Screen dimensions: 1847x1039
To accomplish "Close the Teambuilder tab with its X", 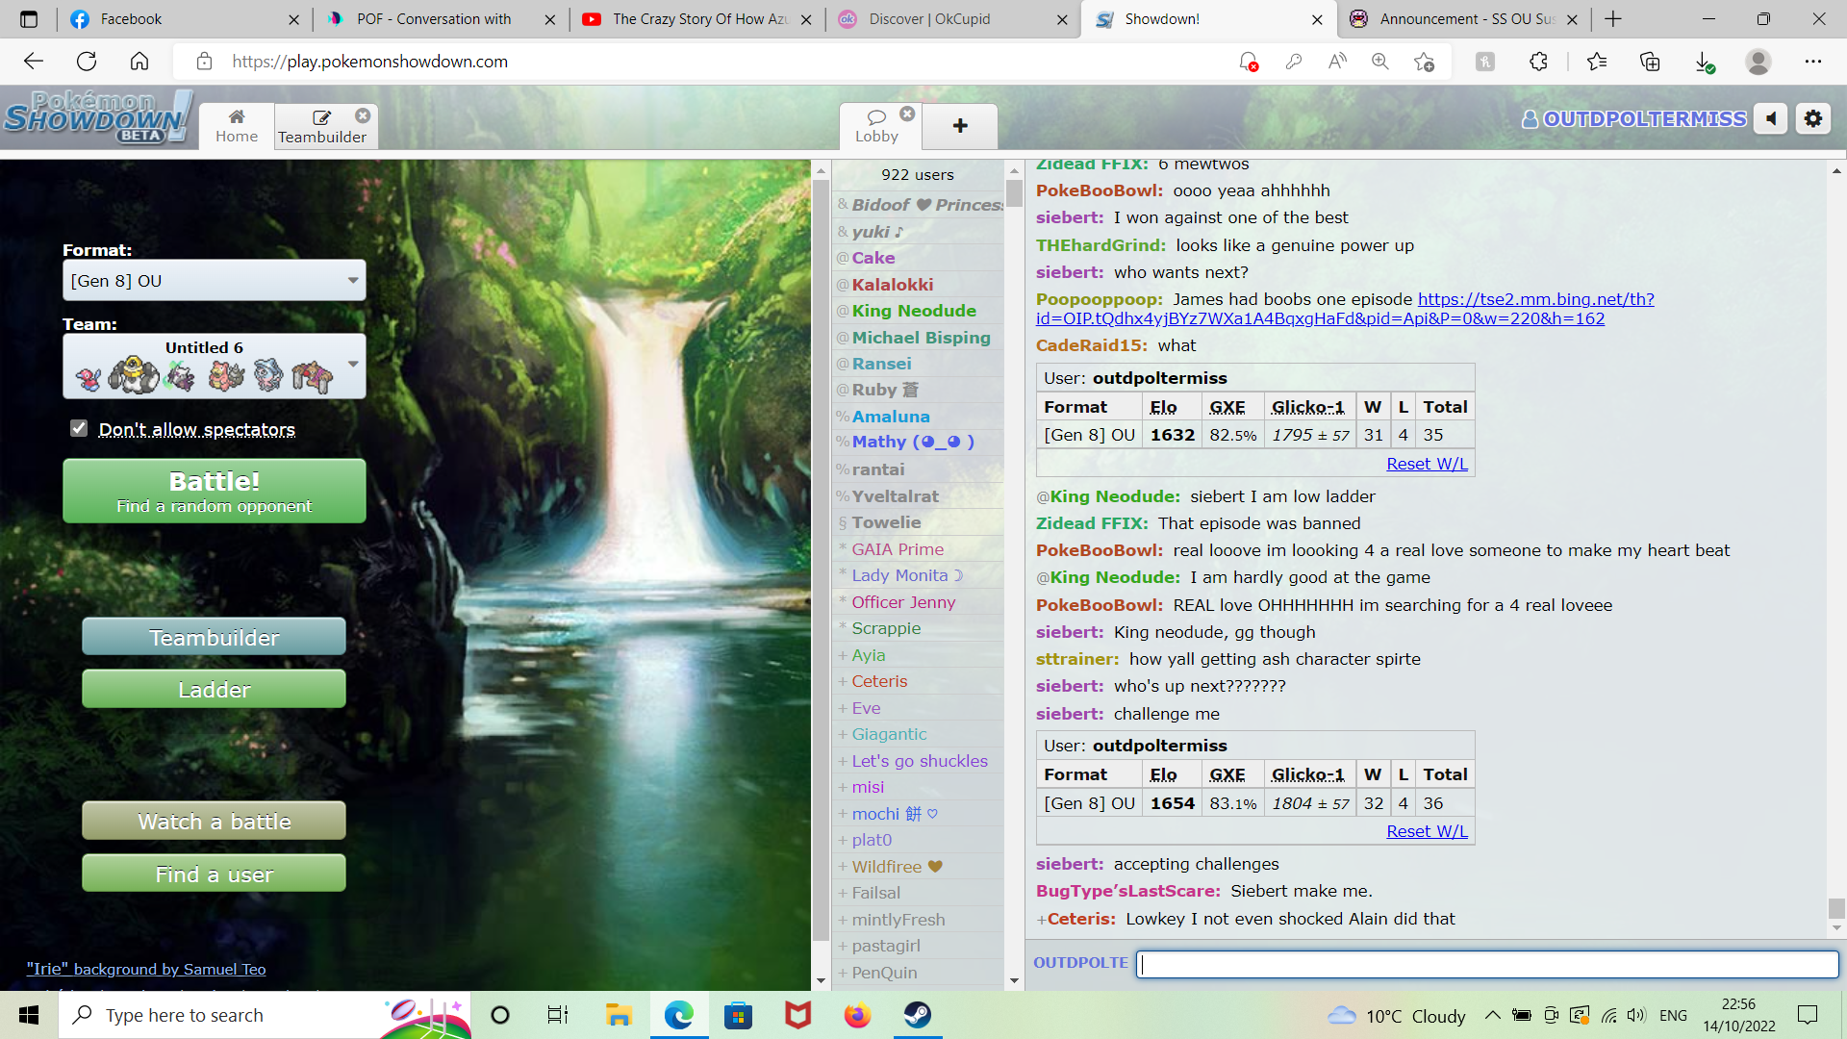I will (x=363, y=115).
